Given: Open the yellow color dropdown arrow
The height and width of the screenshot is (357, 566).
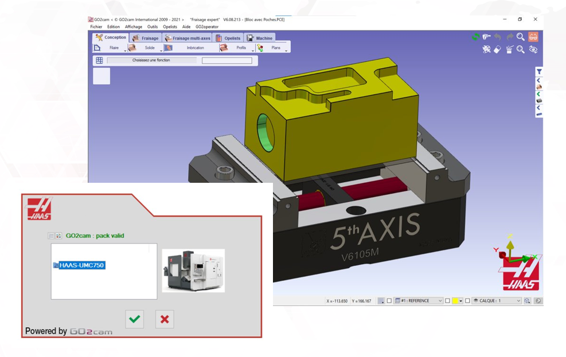Looking at the screenshot, I should point(460,301).
